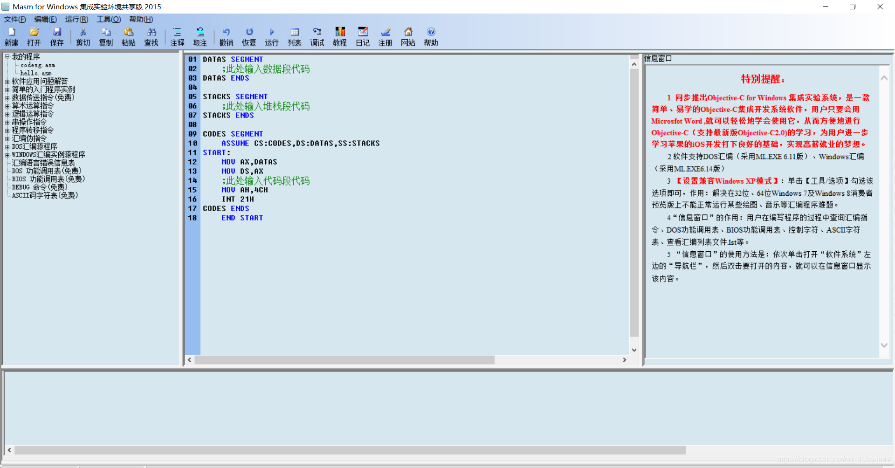Expand the 逻辑运算指令 node
This screenshot has height=468, width=895.
(7, 114)
